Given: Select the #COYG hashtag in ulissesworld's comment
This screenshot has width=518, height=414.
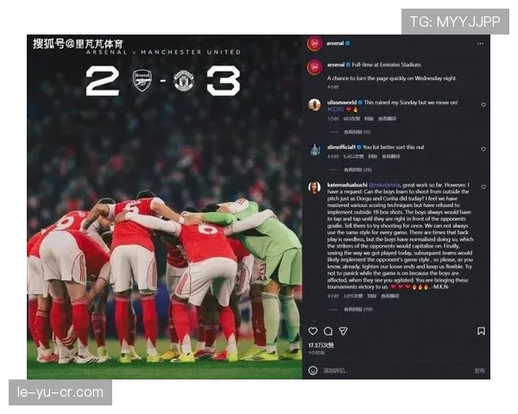Looking at the screenshot, I should point(335,110).
